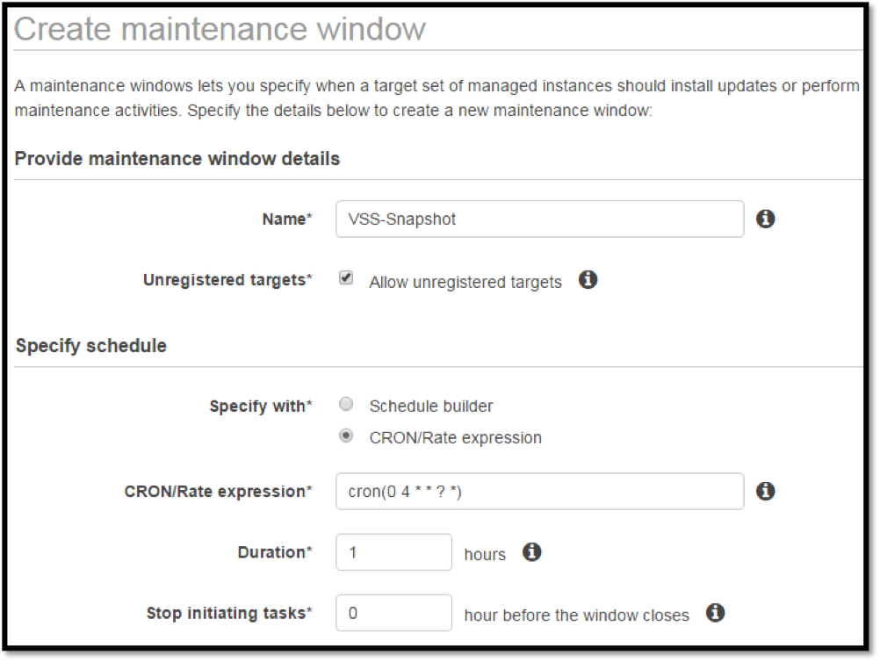Show info tooltip for CRON/Rate expression field

coord(766,491)
